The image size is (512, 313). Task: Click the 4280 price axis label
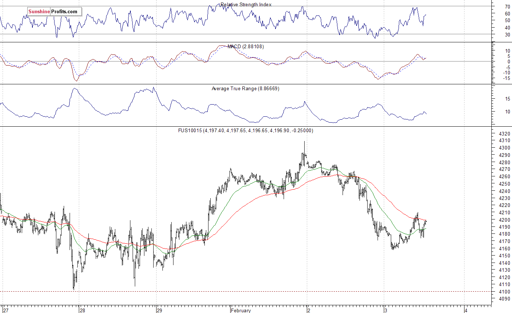coord(505,162)
